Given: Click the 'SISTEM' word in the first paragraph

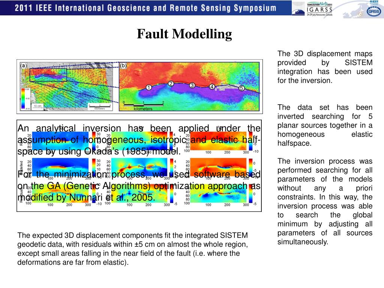Looking at the screenshot, I should coord(358,63).
